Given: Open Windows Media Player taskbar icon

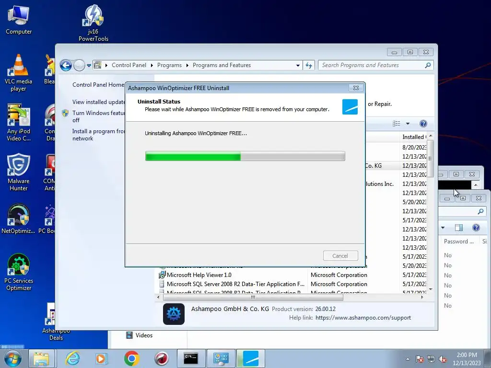Looking at the screenshot, I should pos(102,358).
